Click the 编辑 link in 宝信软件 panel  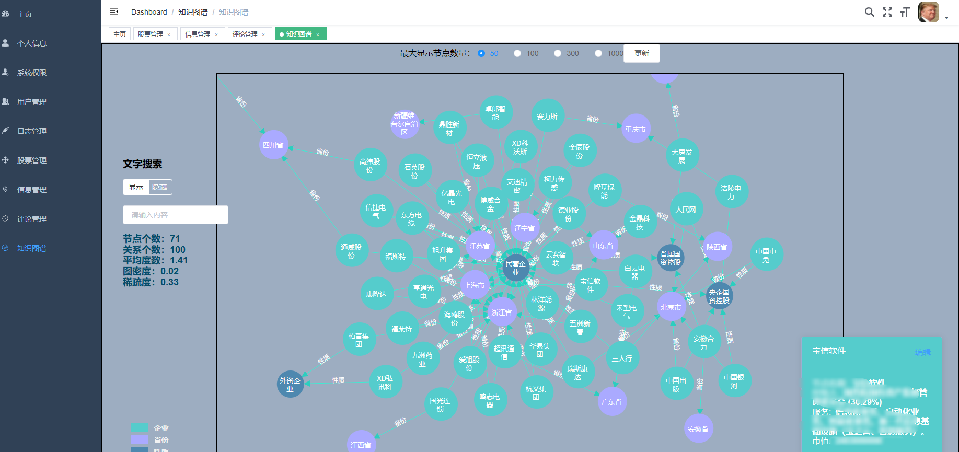coord(923,352)
